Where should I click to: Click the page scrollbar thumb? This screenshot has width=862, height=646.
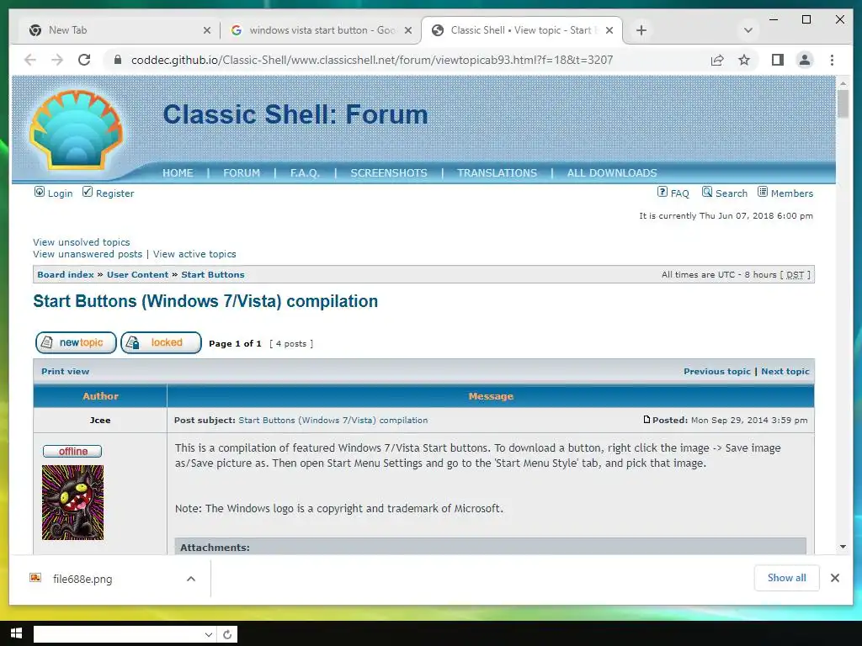point(843,103)
